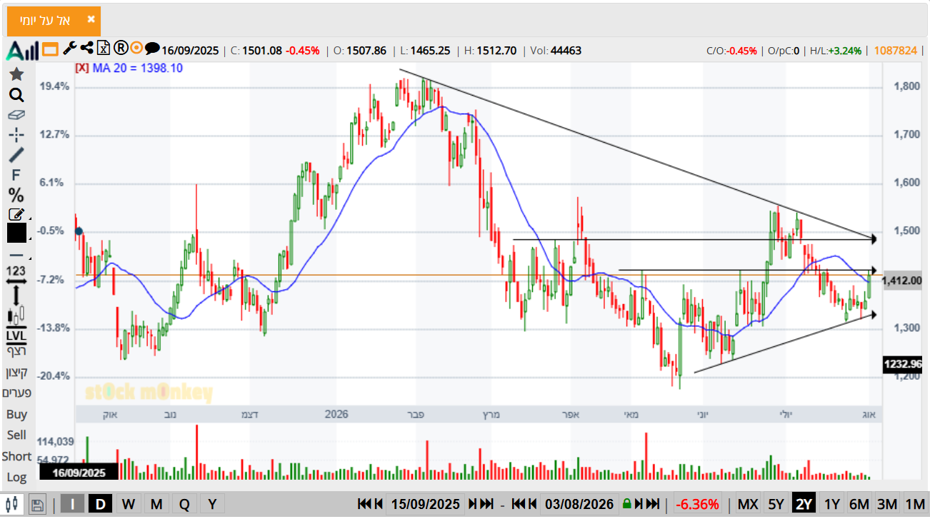Image resolution: width=930 pixels, height=519 pixels.
Task: Step the start date one bar forward
Action: 472,504
